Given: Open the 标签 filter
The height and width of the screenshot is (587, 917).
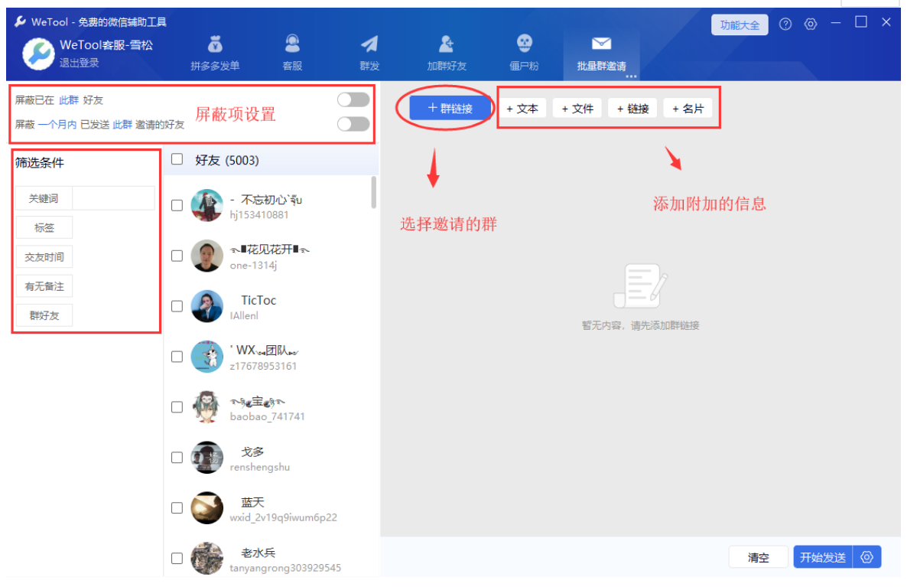Looking at the screenshot, I should pyautogui.click(x=44, y=227).
